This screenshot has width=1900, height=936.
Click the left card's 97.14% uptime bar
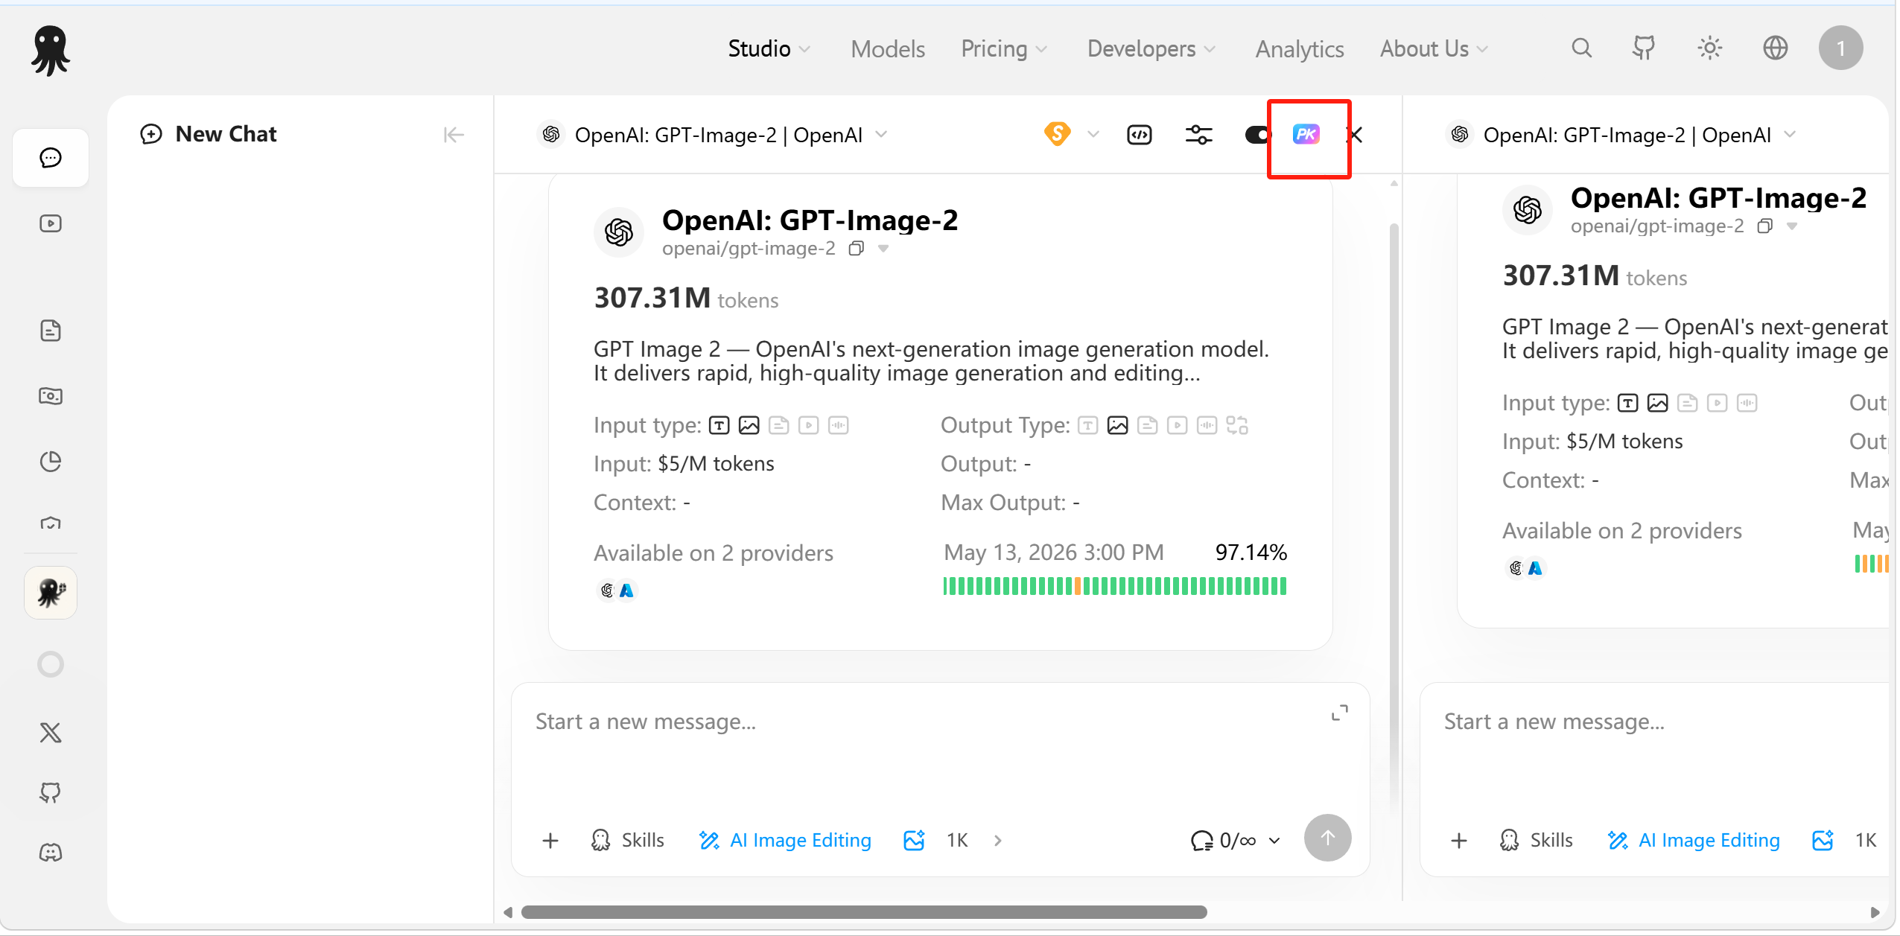[1115, 587]
